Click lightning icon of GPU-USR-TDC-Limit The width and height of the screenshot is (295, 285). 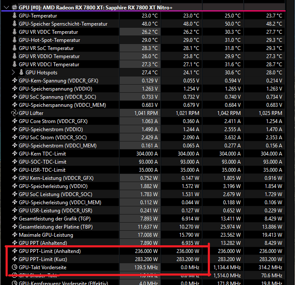pos(15,170)
